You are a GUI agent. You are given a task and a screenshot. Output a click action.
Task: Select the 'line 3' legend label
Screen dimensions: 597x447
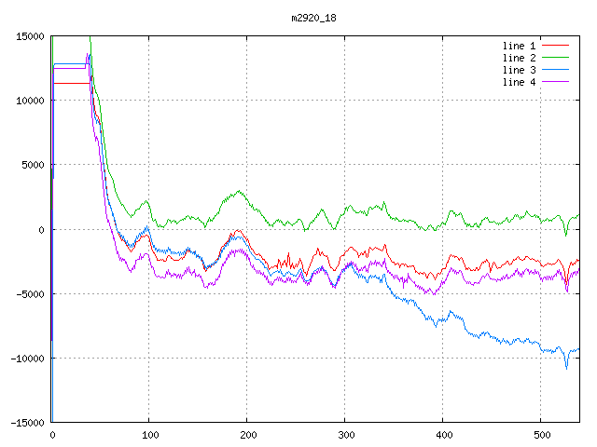pyautogui.click(x=519, y=70)
